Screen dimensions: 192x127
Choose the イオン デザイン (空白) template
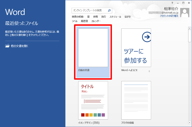point(93,100)
